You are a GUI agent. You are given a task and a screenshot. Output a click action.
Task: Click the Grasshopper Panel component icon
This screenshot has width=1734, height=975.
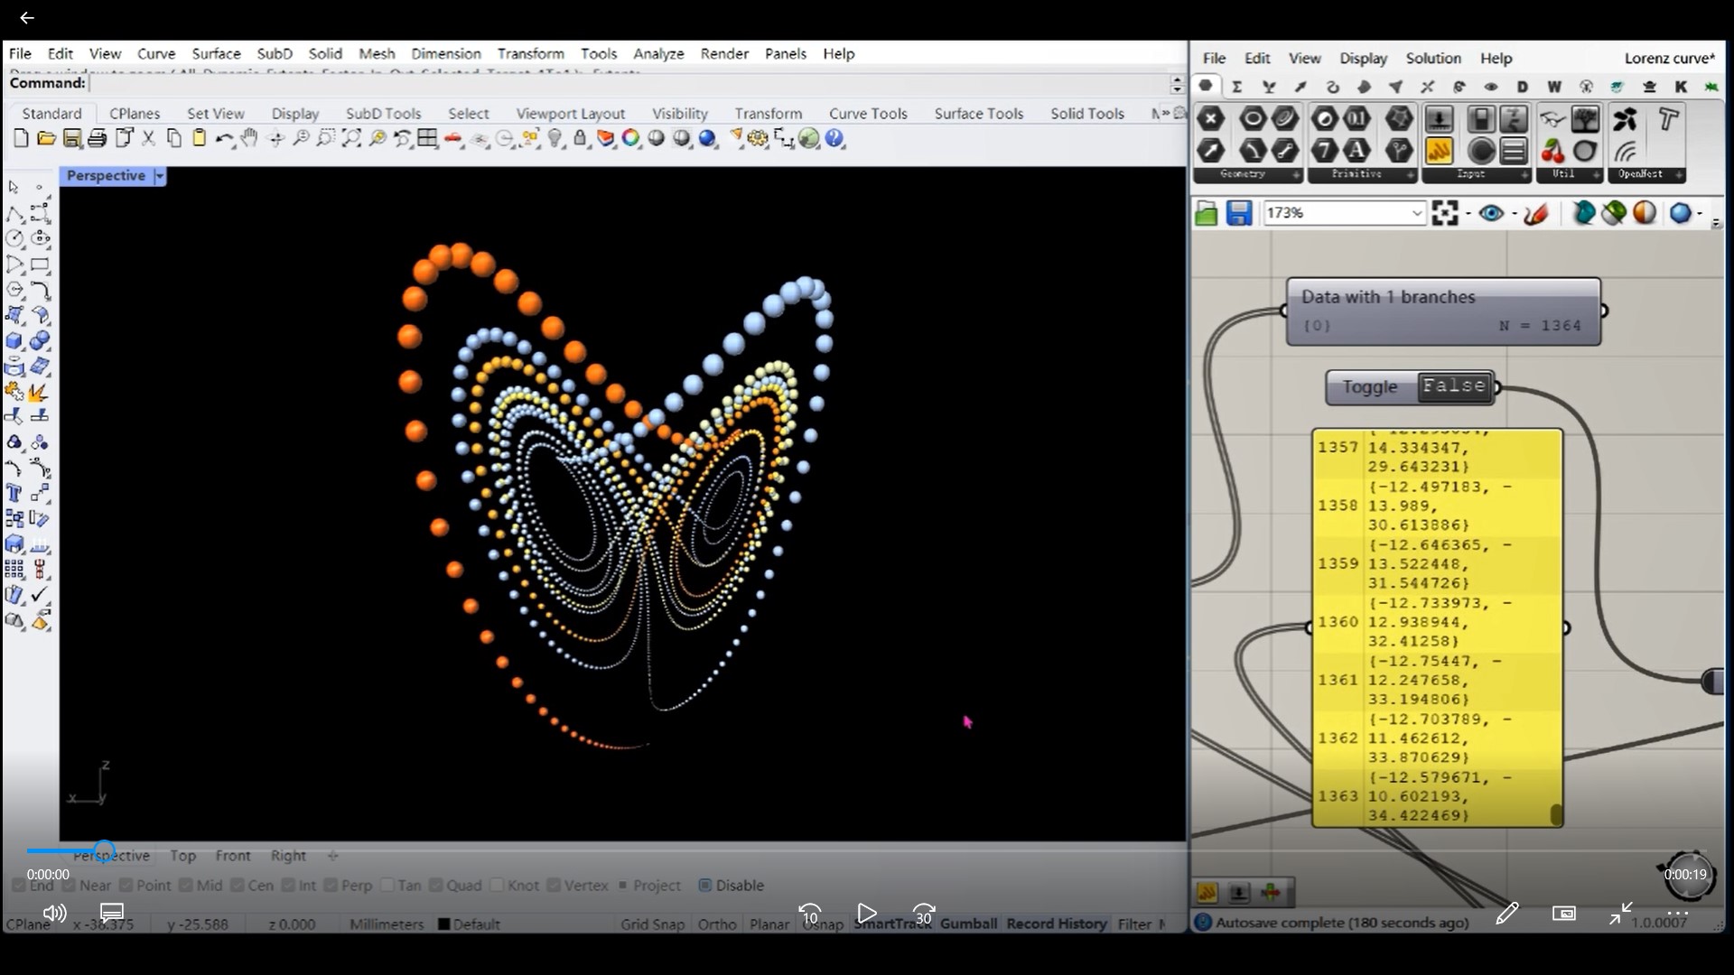click(1439, 151)
